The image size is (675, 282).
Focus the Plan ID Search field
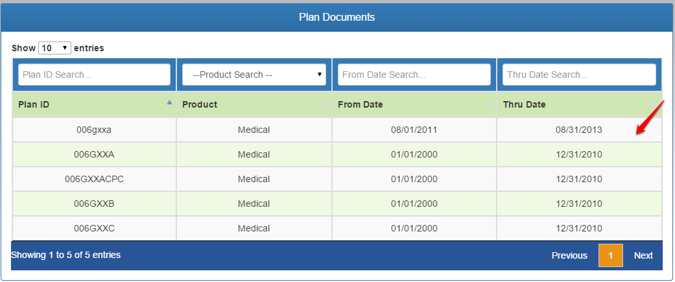[x=94, y=75]
